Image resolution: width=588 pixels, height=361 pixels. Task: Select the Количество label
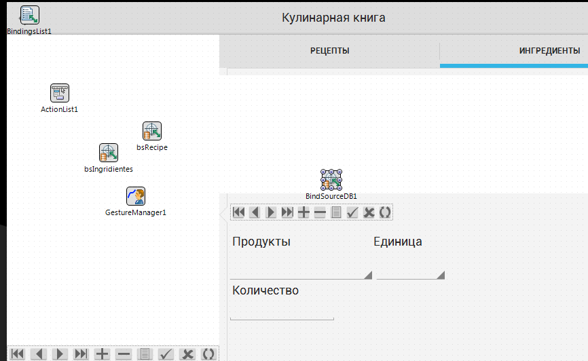click(x=265, y=290)
